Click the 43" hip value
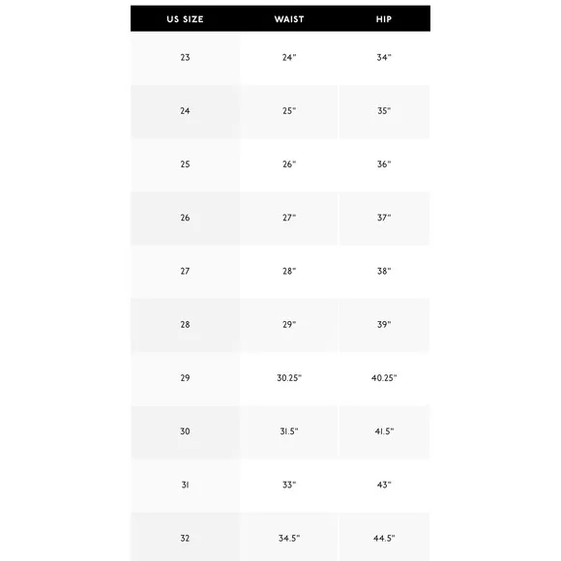 tap(384, 485)
